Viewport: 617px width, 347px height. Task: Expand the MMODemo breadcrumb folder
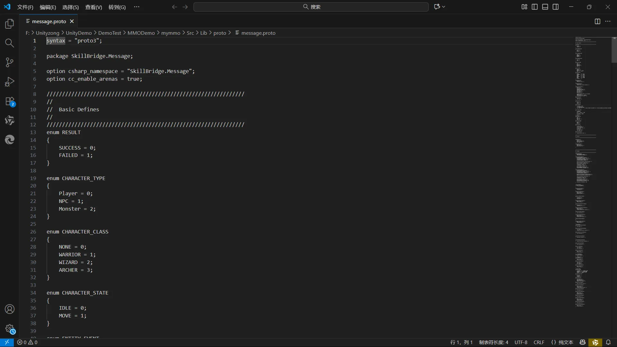click(141, 33)
